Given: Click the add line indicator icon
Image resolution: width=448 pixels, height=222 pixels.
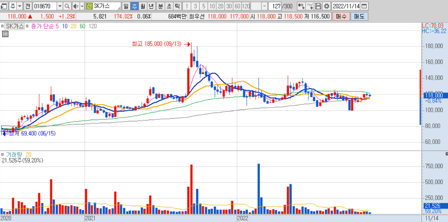Looking at the screenshot, I should 310,6.
